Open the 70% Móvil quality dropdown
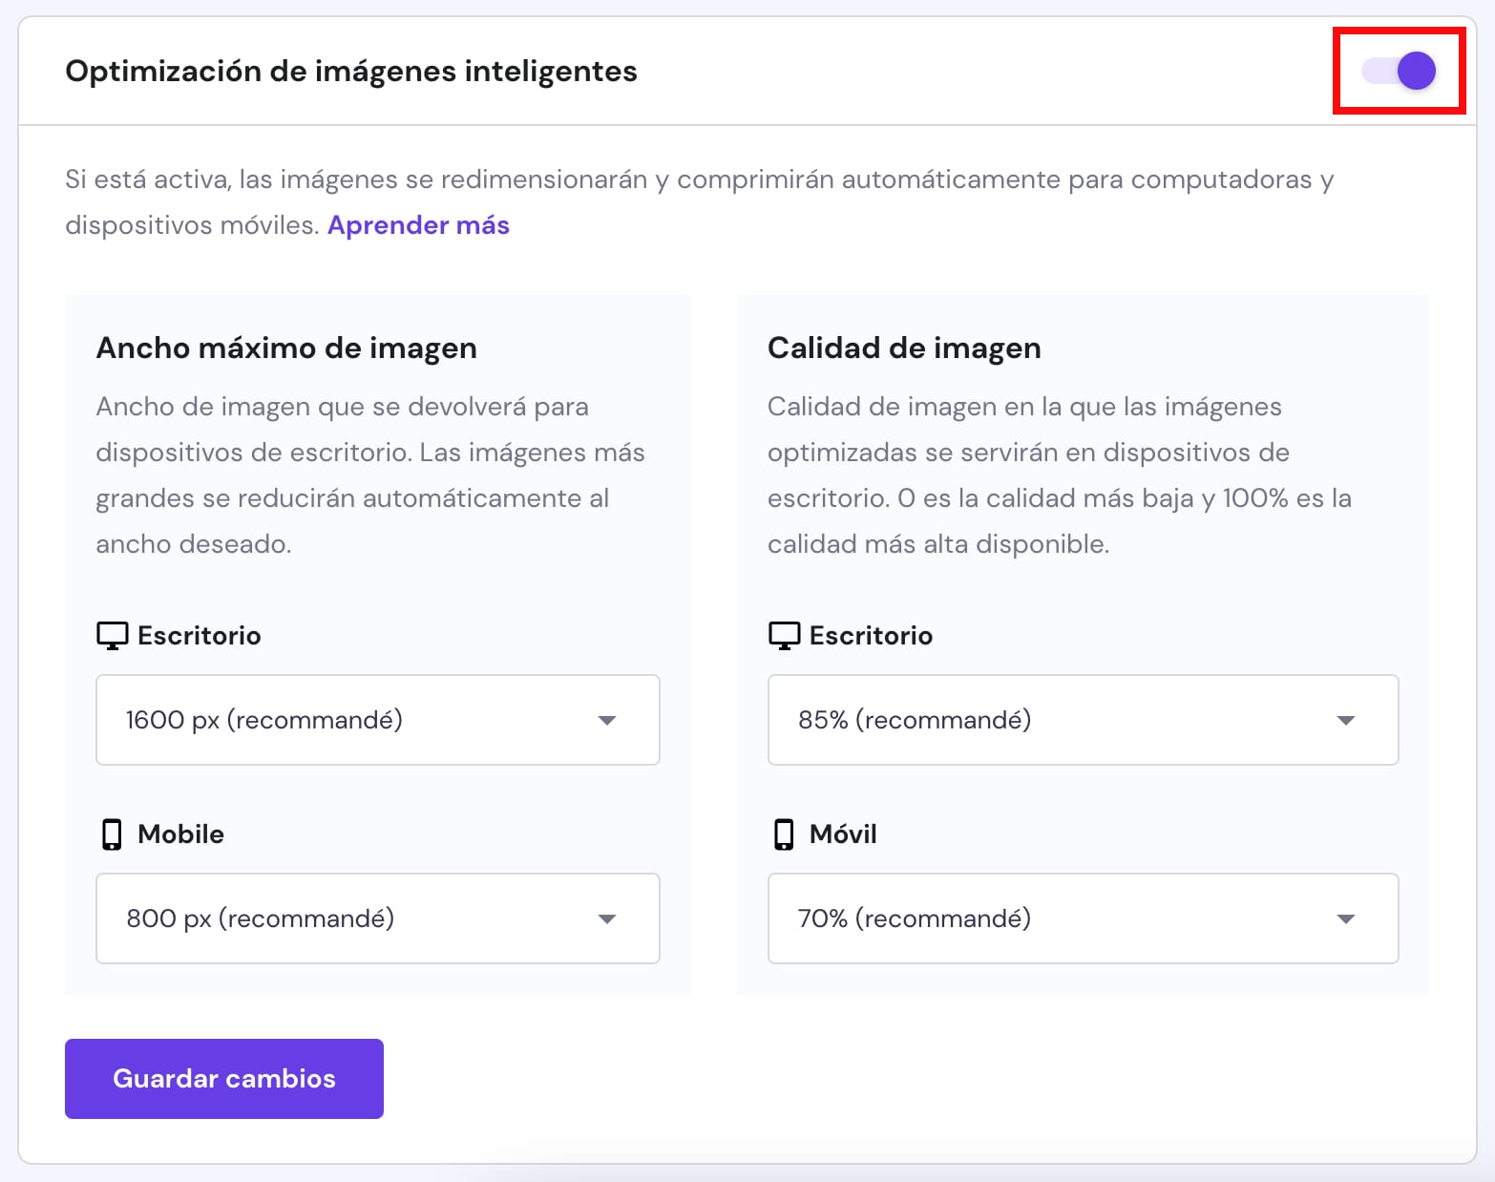 1083,918
